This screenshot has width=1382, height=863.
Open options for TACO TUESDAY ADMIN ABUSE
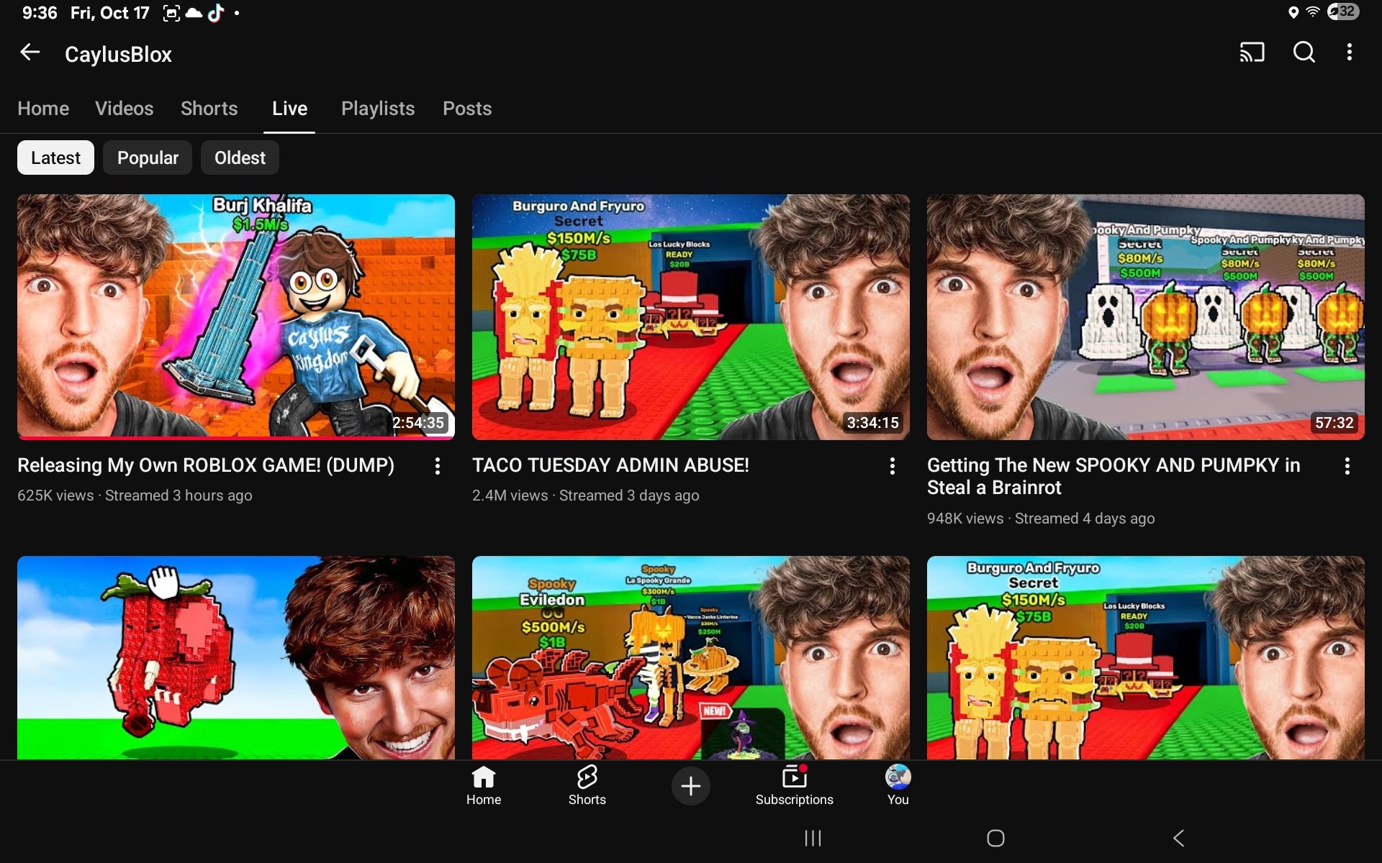pos(892,467)
